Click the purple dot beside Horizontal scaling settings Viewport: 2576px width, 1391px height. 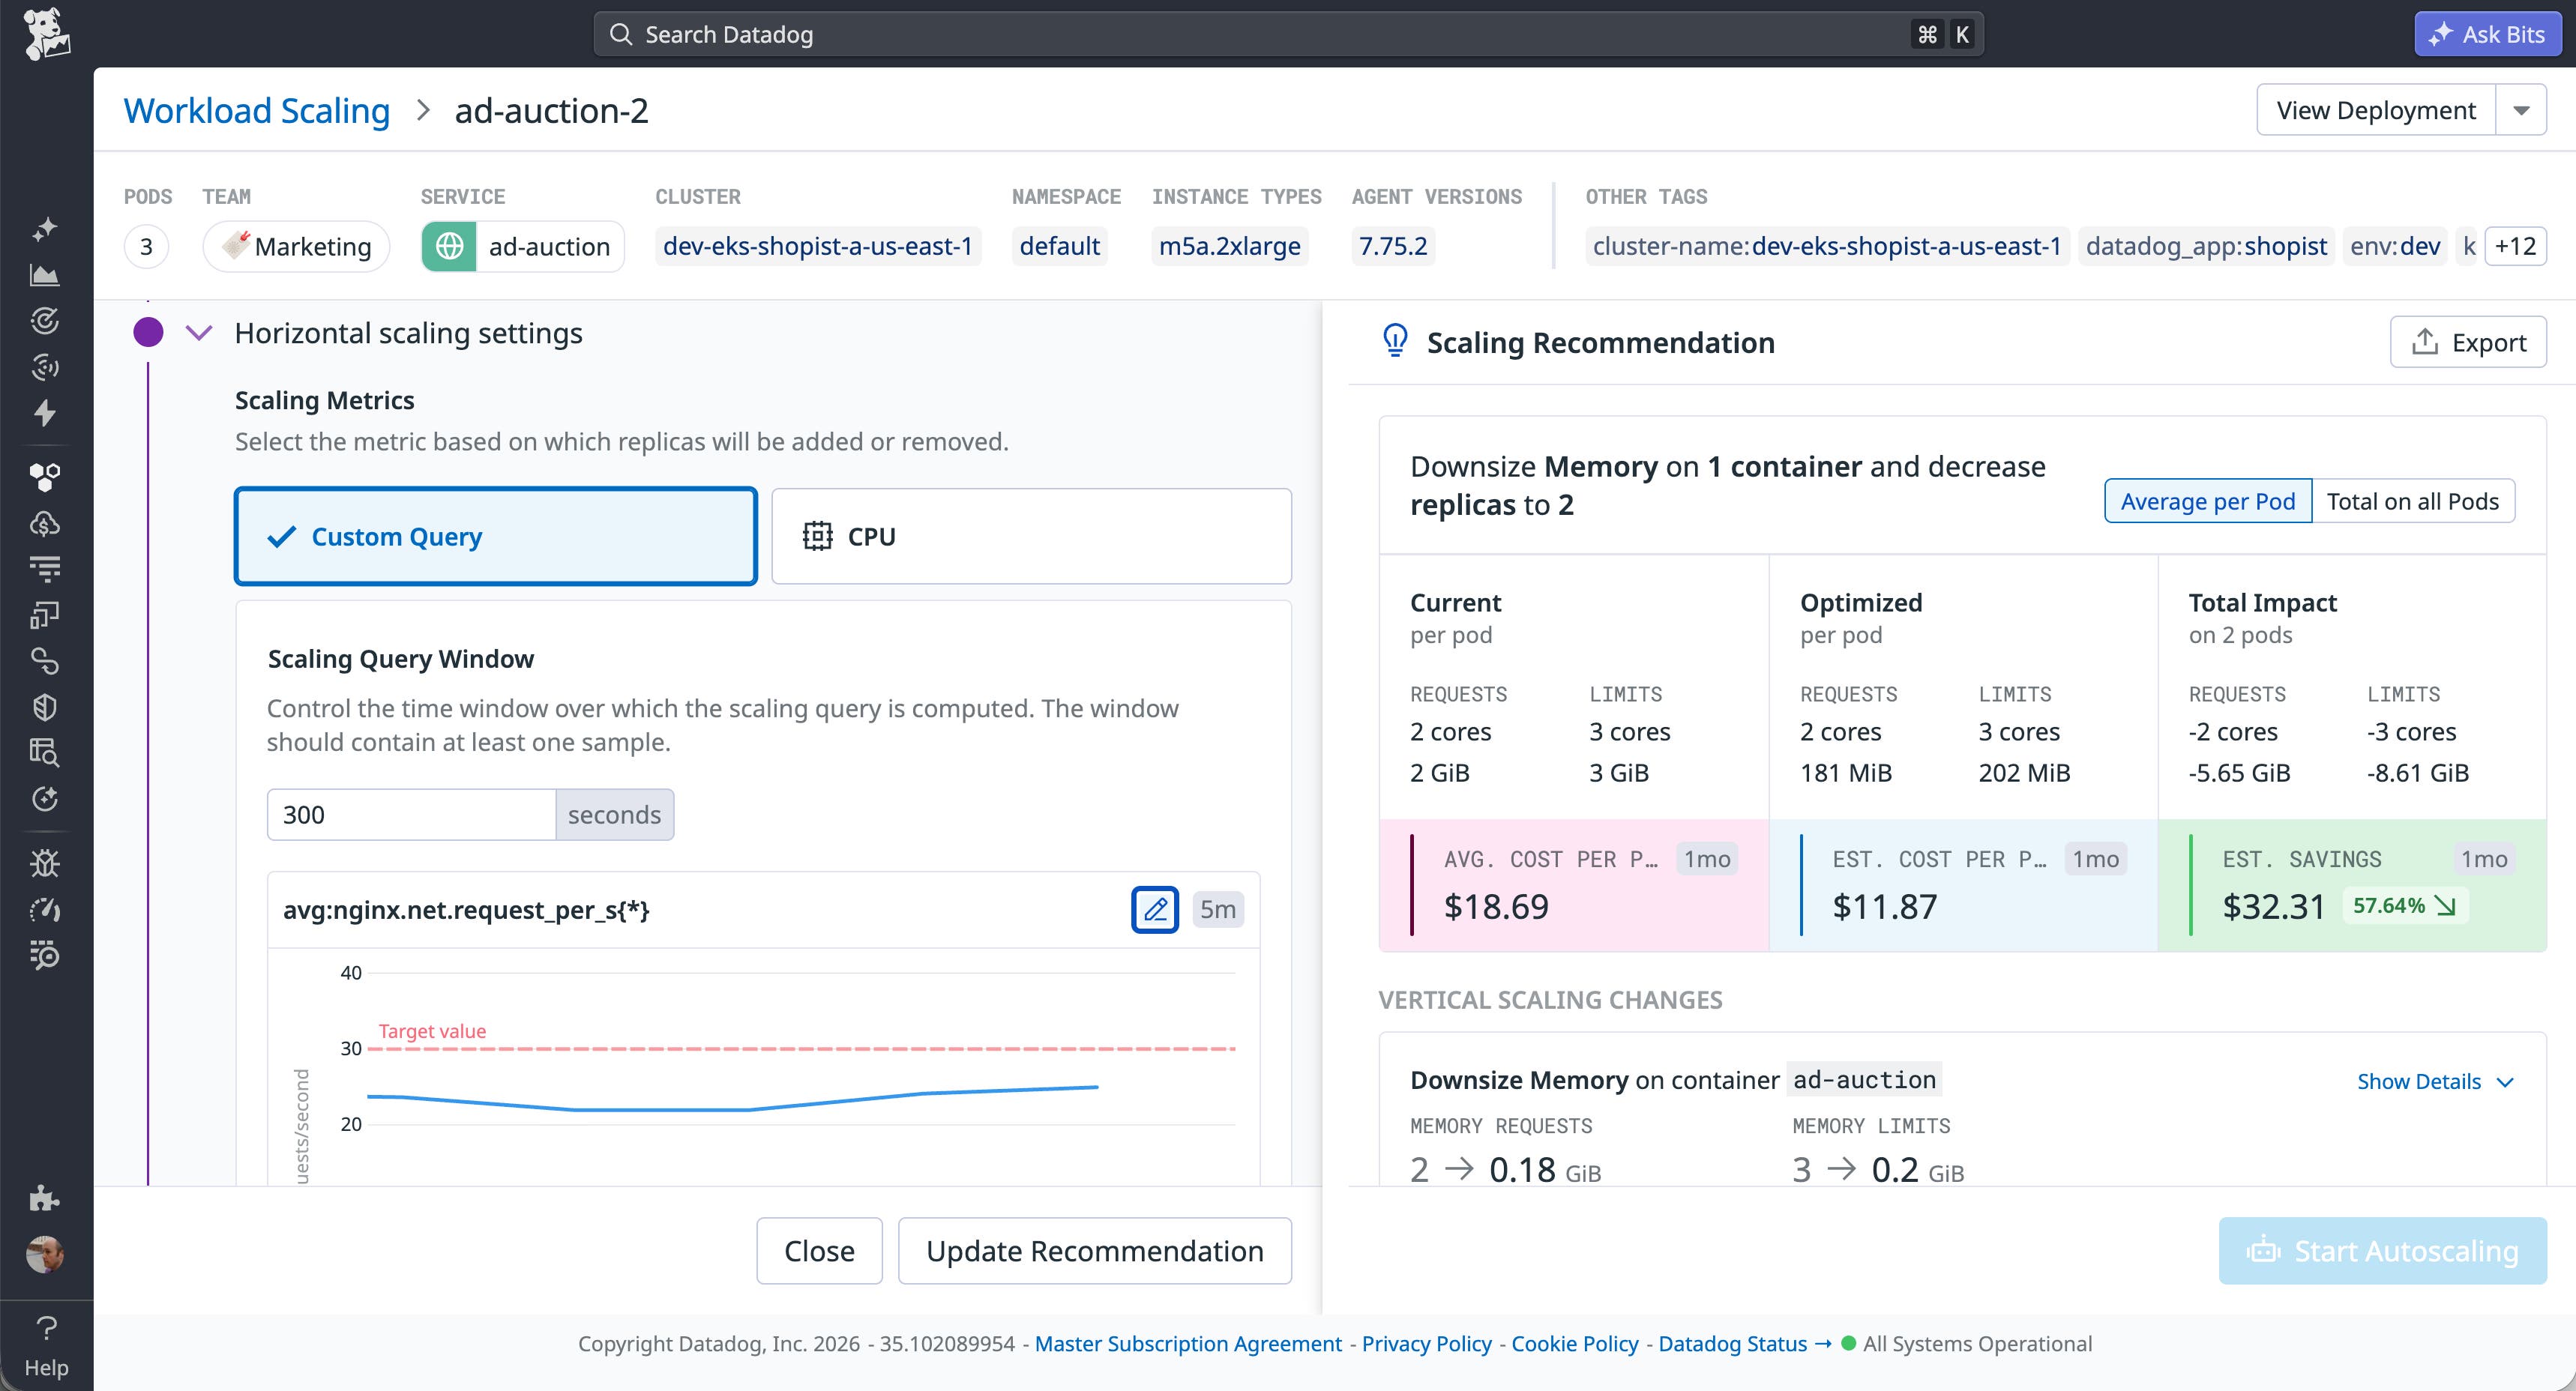coord(148,332)
